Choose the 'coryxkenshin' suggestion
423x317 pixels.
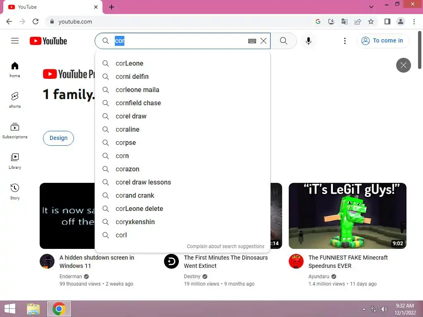[x=183, y=222]
